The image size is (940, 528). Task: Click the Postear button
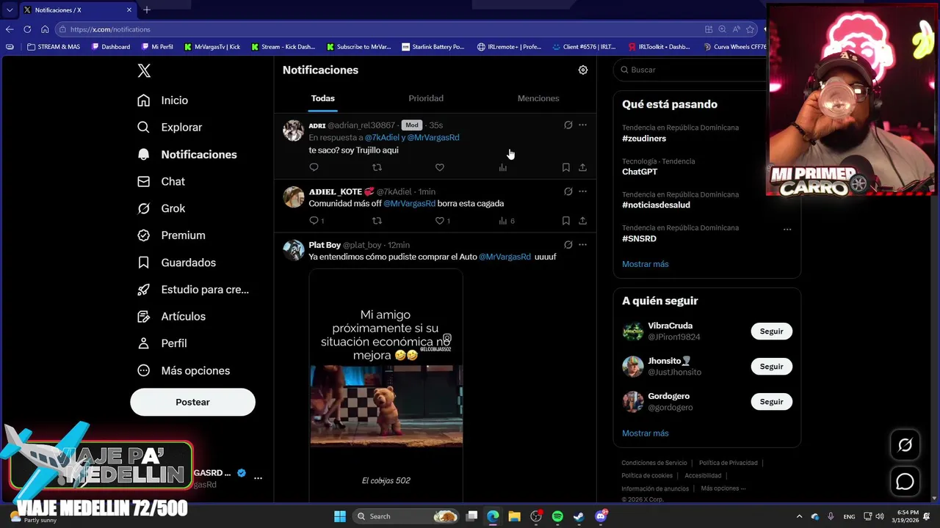(x=192, y=402)
